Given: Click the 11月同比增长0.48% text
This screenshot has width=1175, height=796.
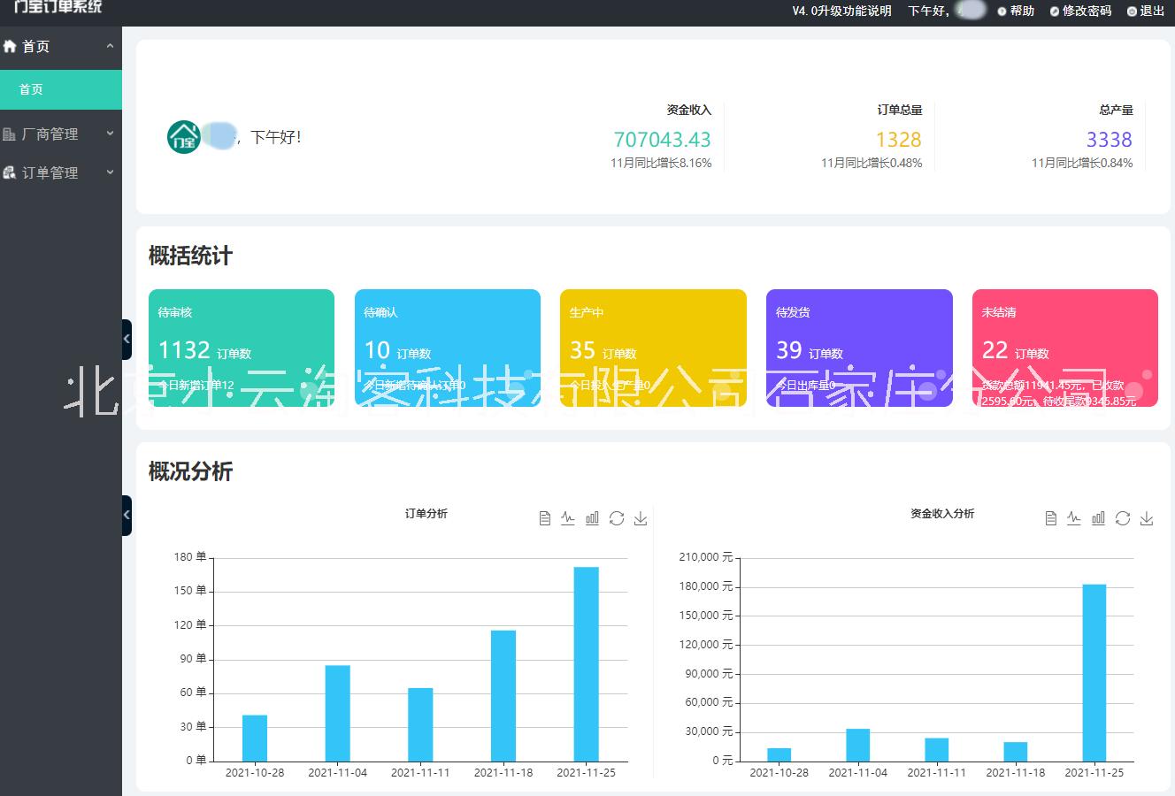Looking at the screenshot, I should tap(872, 164).
